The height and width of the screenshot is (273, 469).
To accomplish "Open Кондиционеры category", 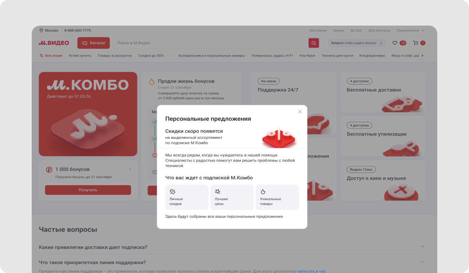I will 372,56.
